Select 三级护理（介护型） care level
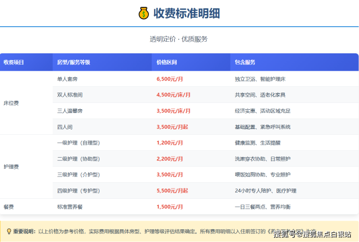359x242 pixels. coord(79,175)
